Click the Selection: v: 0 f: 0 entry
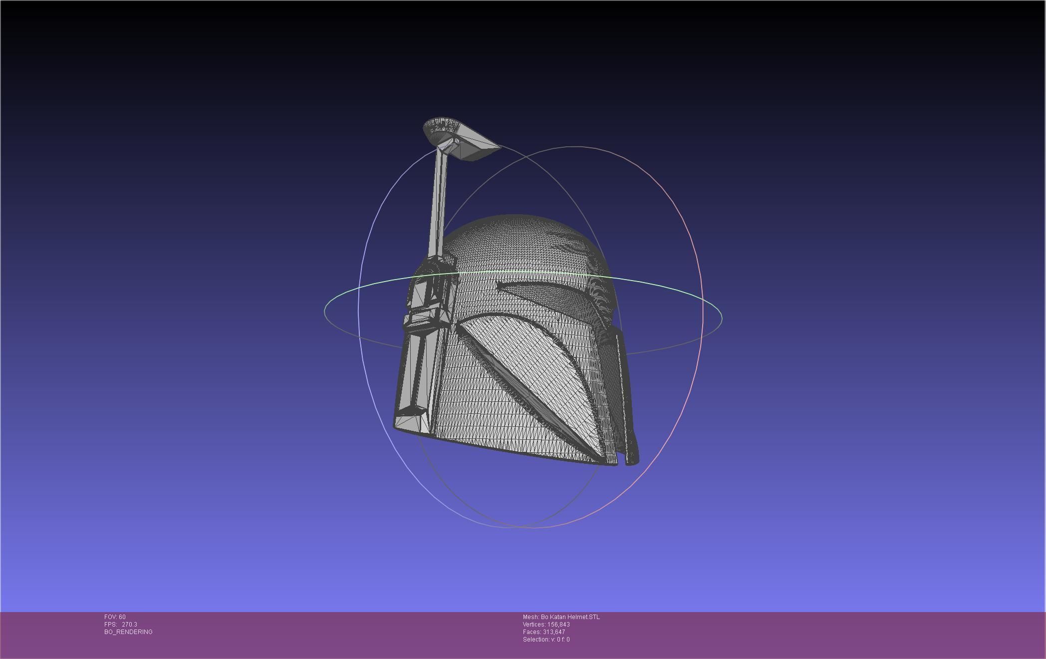 pyautogui.click(x=546, y=640)
